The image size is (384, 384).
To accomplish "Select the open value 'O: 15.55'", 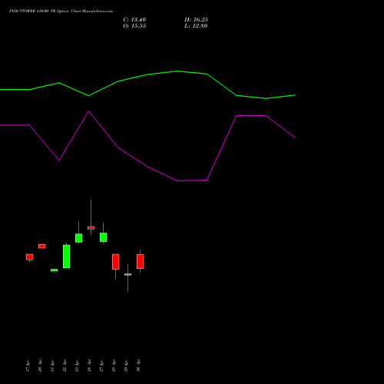I will click(134, 26).
